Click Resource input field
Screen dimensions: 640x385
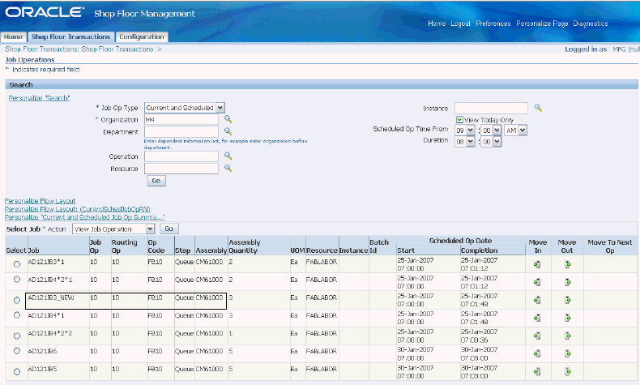pos(181,169)
